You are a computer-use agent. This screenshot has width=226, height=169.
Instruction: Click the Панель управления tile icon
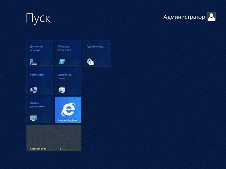point(34,118)
